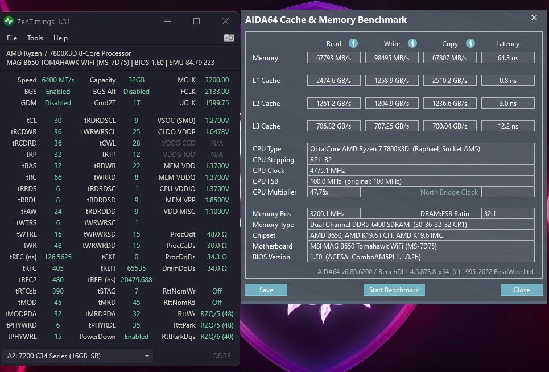This screenshot has width=549, height=372.
Task: Click the Save button in AIDA64
Action: tap(266, 290)
